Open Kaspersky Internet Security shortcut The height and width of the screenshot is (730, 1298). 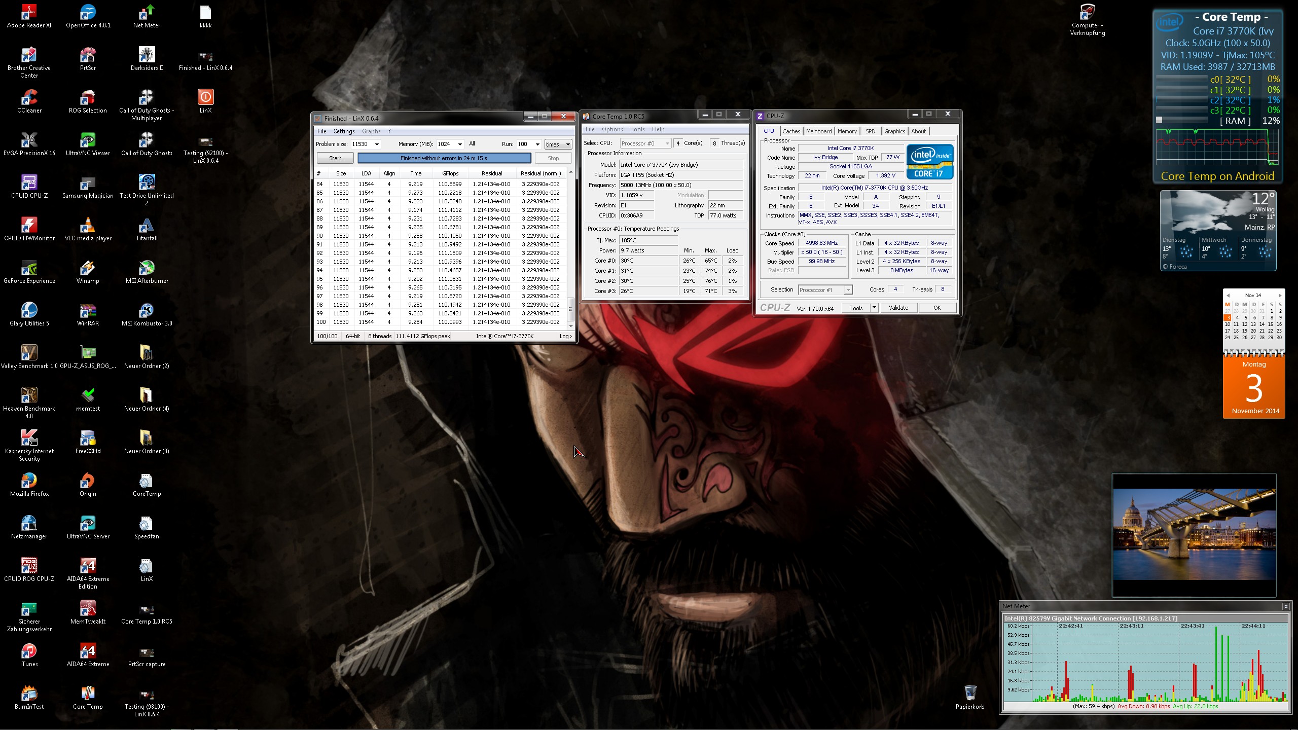pos(29,445)
